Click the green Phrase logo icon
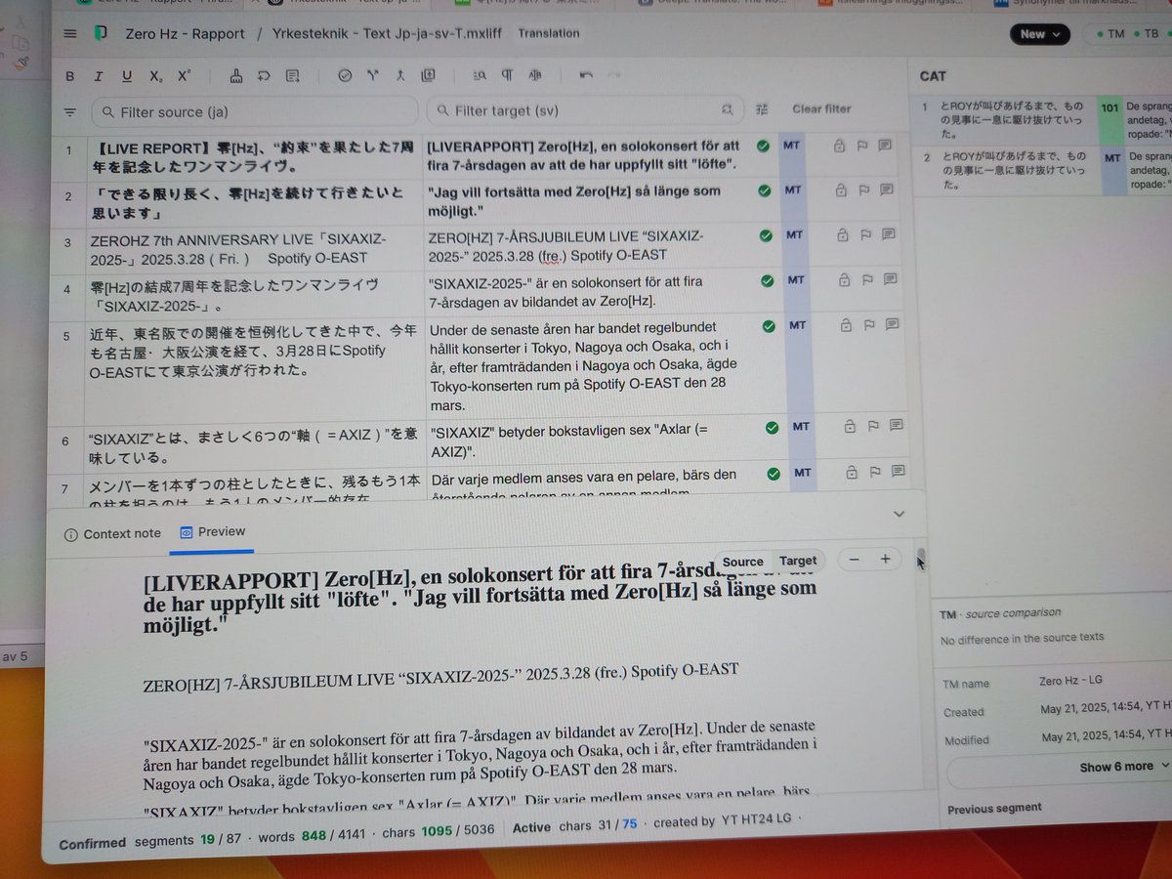Image resolution: width=1172 pixels, height=879 pixels. [x=100, y=33]
